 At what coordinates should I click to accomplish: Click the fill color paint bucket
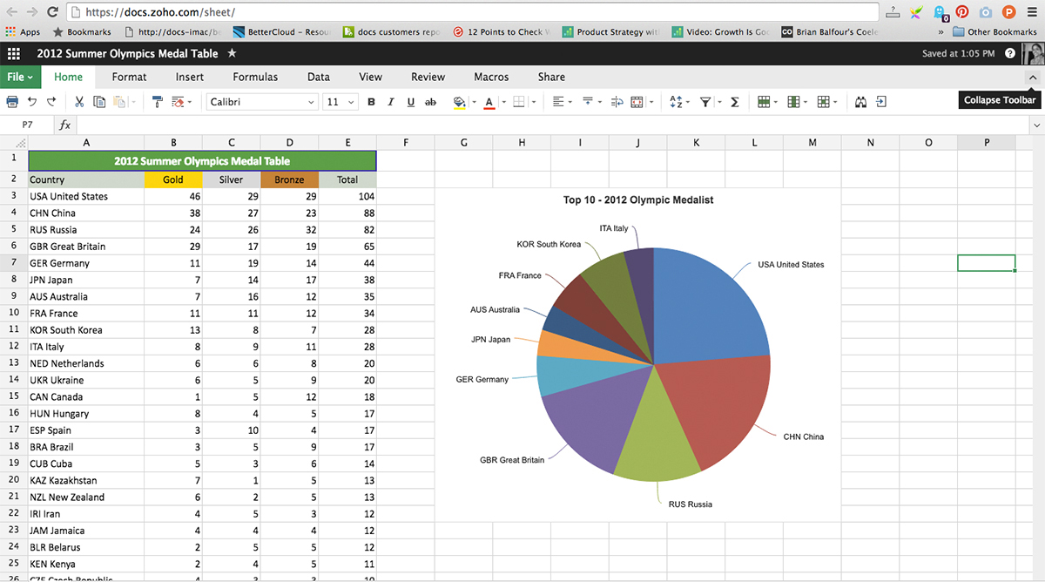point(459,102)
